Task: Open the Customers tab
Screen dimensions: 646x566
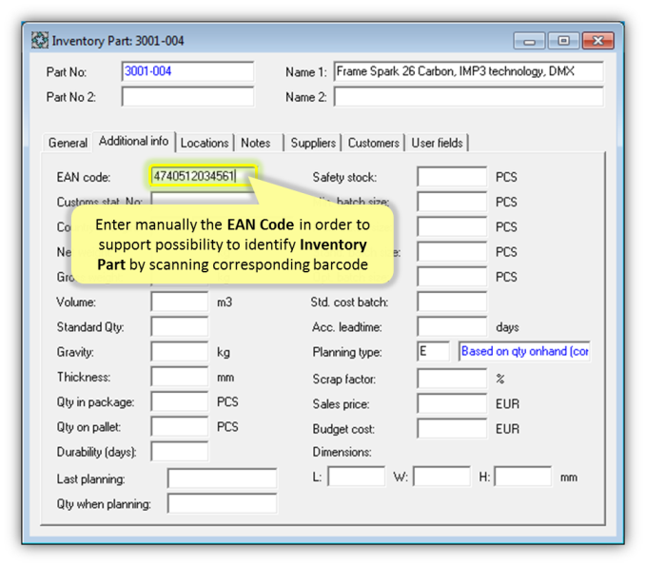Action: click(373, 143)
